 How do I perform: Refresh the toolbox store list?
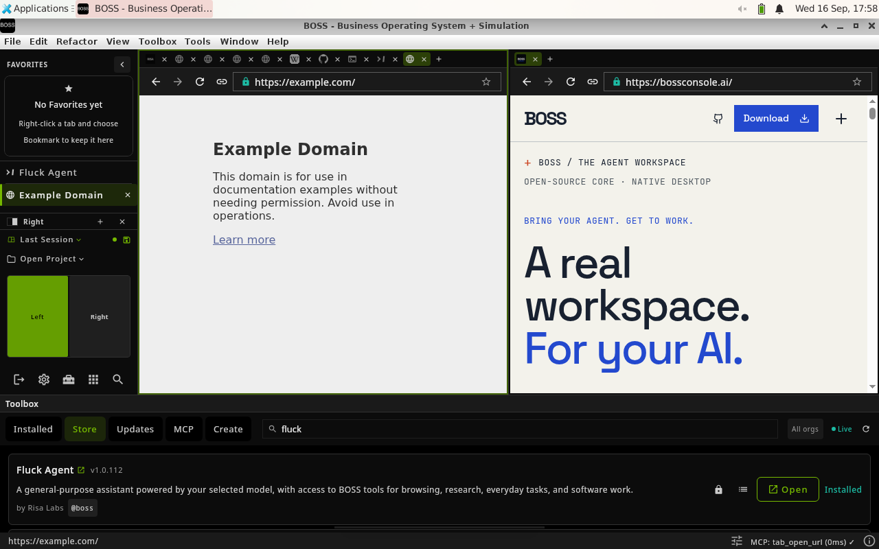(x=866, y=429)
